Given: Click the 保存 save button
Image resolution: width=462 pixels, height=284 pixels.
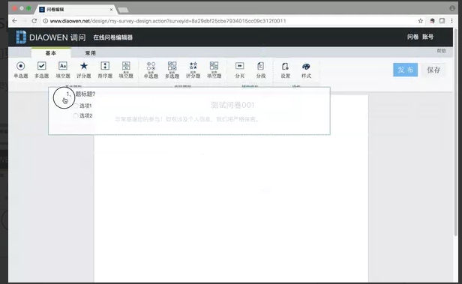Looking at the screenshot, I should (x=433, y=70).
